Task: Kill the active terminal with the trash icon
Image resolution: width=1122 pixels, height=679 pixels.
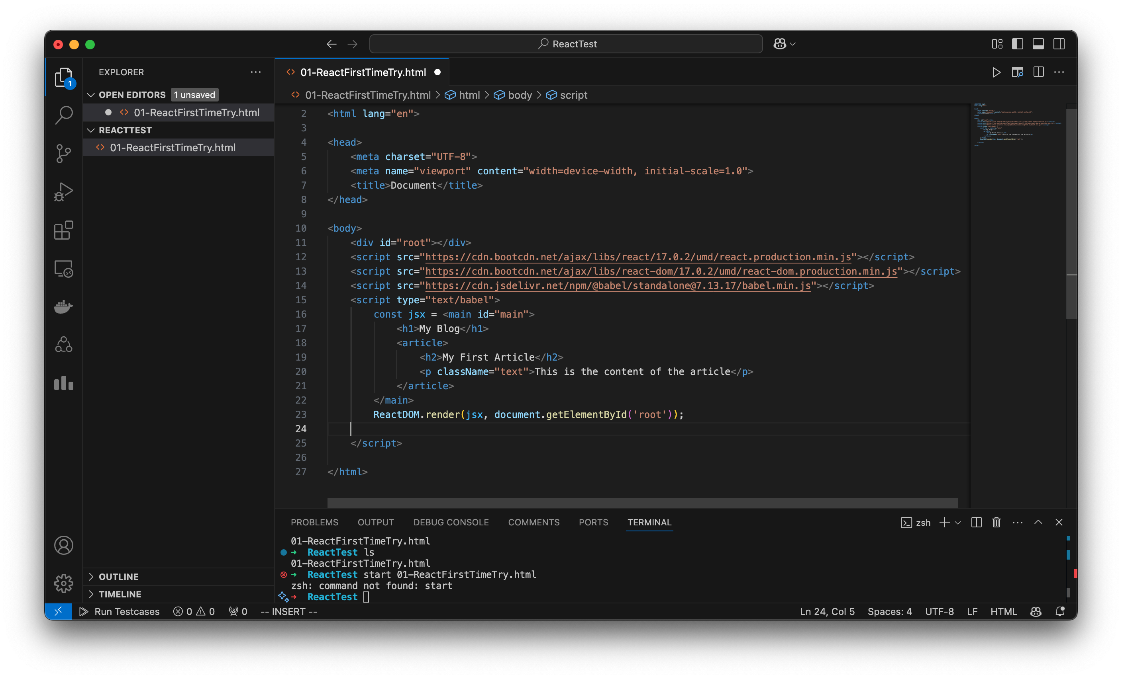Action: pos(996,522)
